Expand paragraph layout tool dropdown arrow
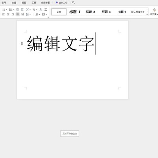The width and height of the screenshot is (158, 158). (37, 10)
